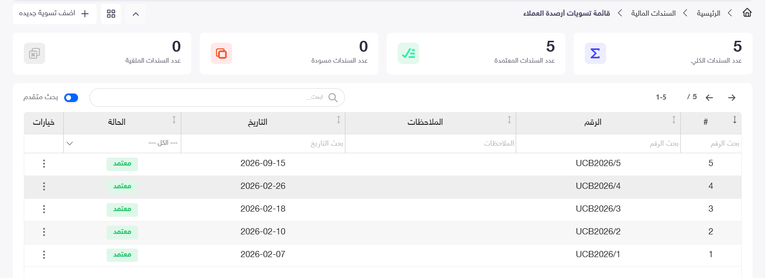Go to next page arrow
Viewport: 765px width, 278px height.
pyautogui.click(x=732, y=98)
